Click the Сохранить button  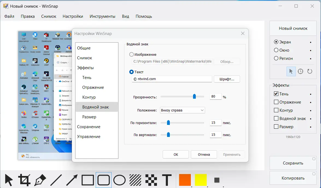pyautogui.click(x=293, y=163)
